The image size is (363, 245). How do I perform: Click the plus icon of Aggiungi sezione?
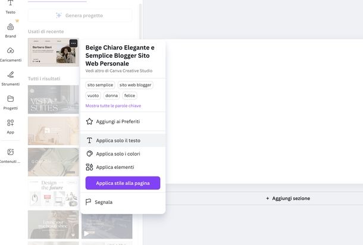(267, 198)
